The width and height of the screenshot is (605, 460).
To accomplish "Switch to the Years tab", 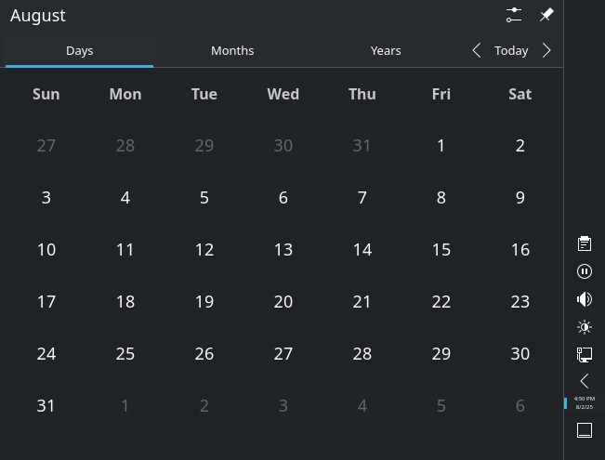I will (386, 50).
